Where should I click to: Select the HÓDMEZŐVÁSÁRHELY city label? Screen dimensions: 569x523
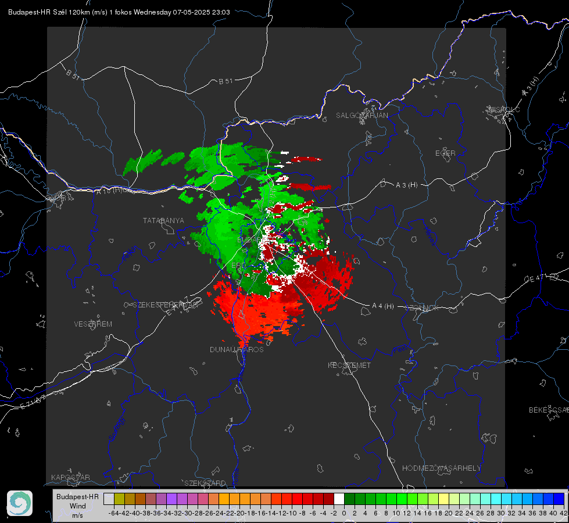click(441, 468)
